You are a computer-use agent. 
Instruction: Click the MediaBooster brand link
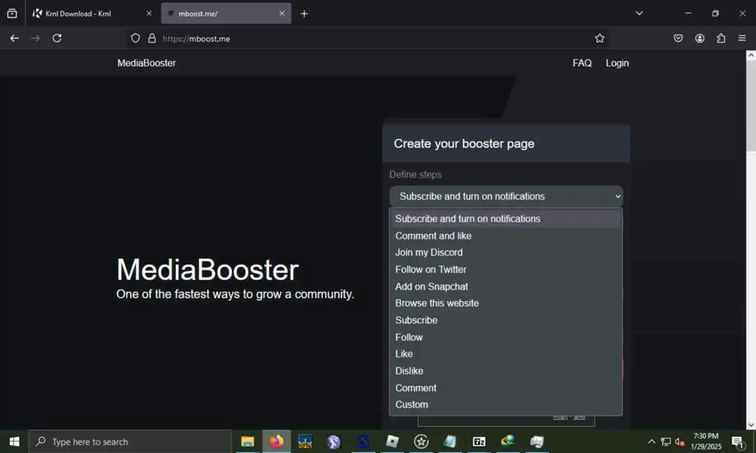146,63
